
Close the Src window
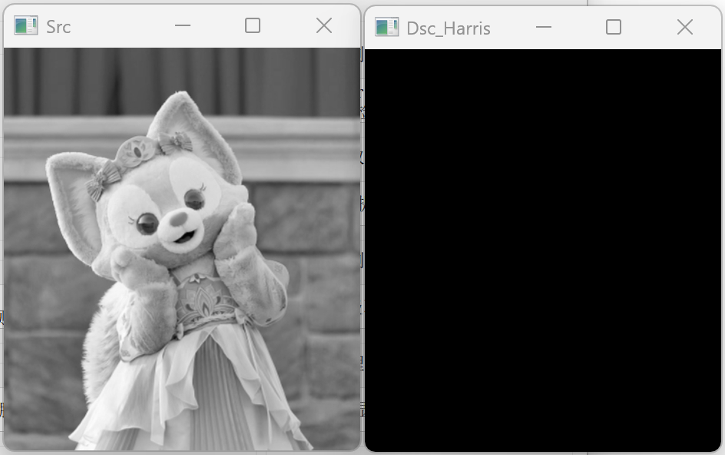(x=324, y=25)
